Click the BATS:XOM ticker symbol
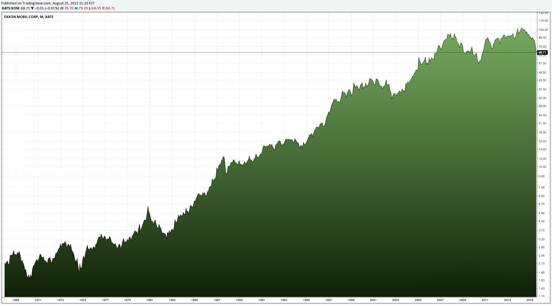The width and height of the screenshot is (552, 305). point(11,8)
